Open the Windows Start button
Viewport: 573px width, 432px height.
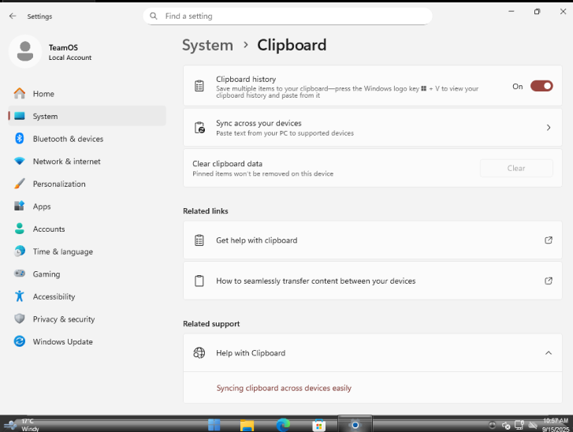(214, 425)
